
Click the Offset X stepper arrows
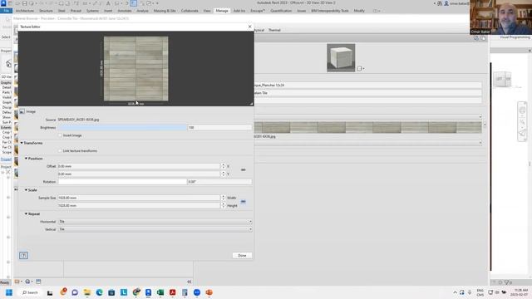[223, 166]
